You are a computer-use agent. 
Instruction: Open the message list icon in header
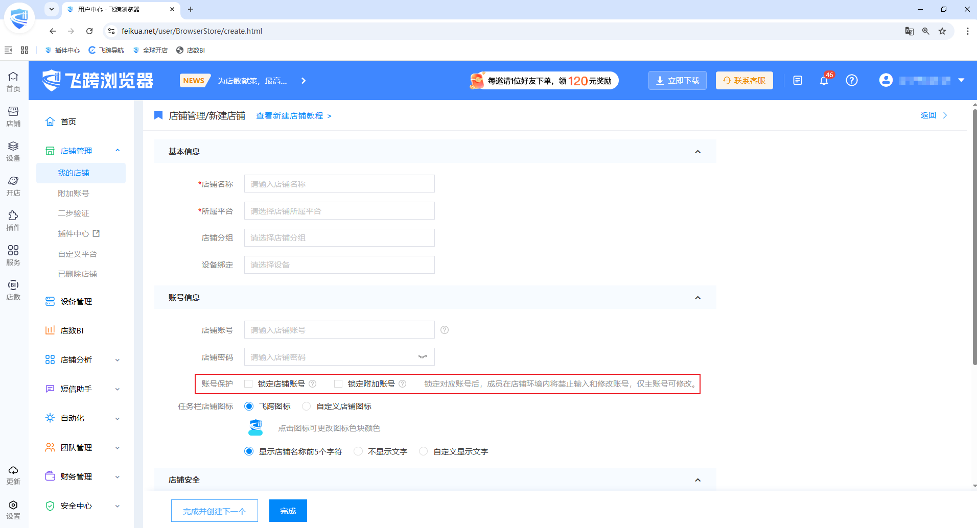[798, 80]
